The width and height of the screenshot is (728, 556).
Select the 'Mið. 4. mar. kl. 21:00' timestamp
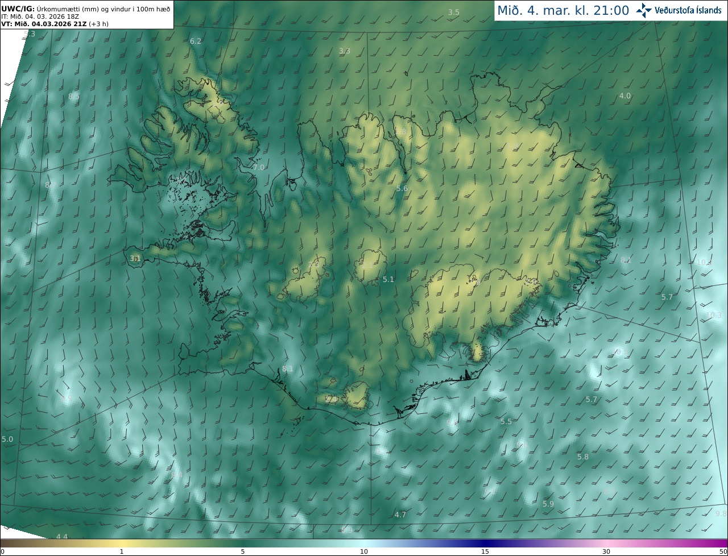coord(563,10)
